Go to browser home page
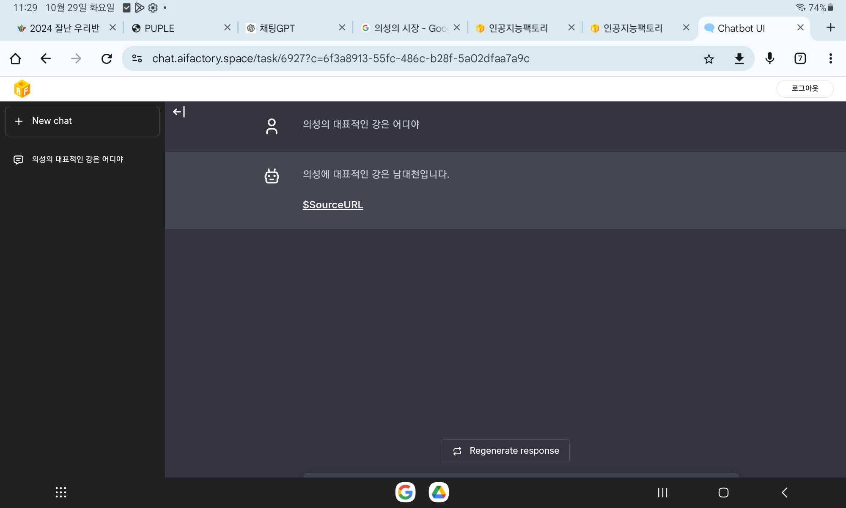Viewport: 846px width, 508px height. pos(16,58)
